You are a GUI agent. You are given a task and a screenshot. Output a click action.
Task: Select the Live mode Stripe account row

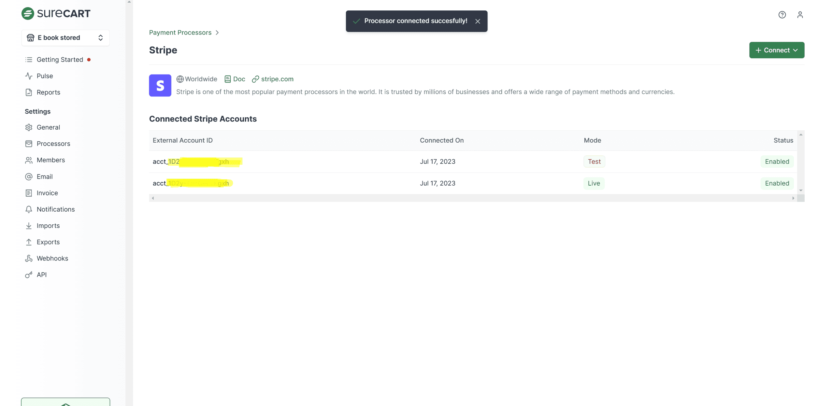point(472,183)
